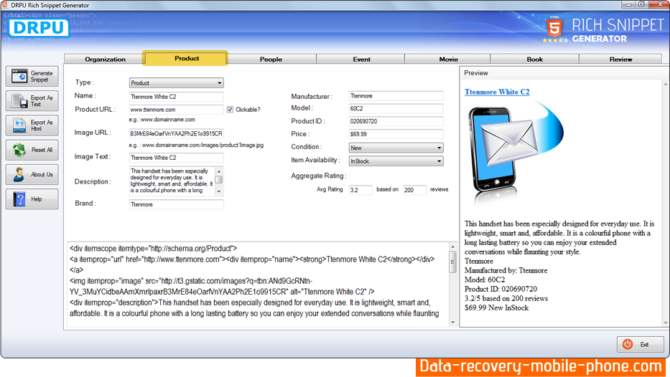Click the Ttenmore White C2 preview link

pos(497,92)
